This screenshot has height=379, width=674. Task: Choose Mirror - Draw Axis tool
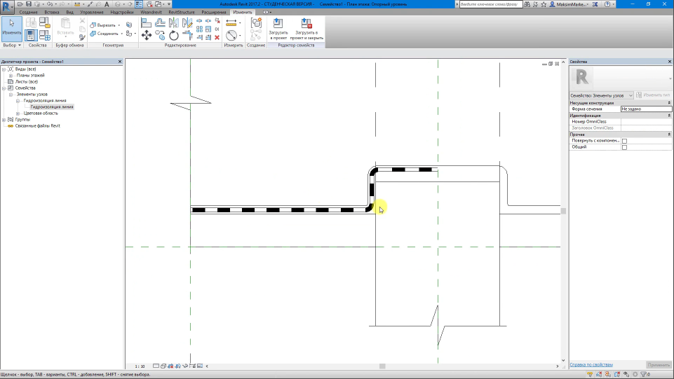(187, 22)
